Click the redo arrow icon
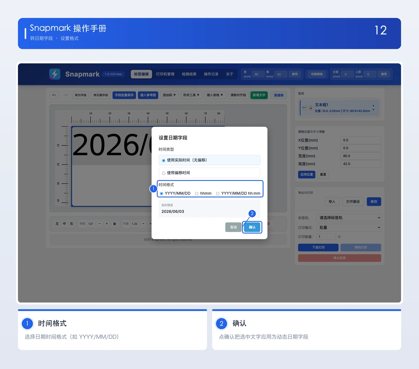This screenshot has width=419, height=369. point(66,95)
